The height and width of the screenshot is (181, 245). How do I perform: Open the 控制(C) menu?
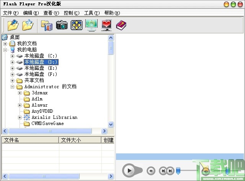tap(72, 13)
